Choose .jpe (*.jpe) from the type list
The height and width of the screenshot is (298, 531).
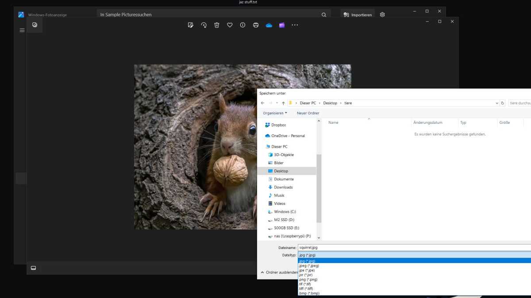coord(414,270)
